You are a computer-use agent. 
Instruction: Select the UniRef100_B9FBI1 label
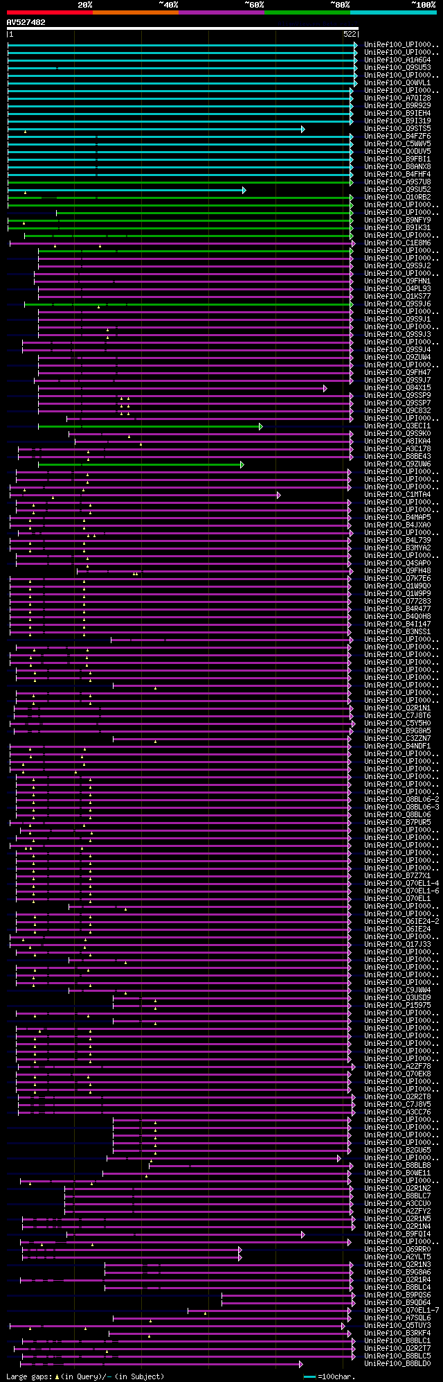pyautogui.click(x=397, y=159)
